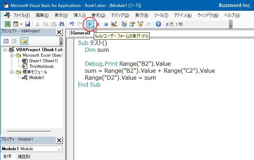Open the Module1 Module object dropdown
Image resolution: width=254 pixels, height=160 pixels.
click(59, 149)
